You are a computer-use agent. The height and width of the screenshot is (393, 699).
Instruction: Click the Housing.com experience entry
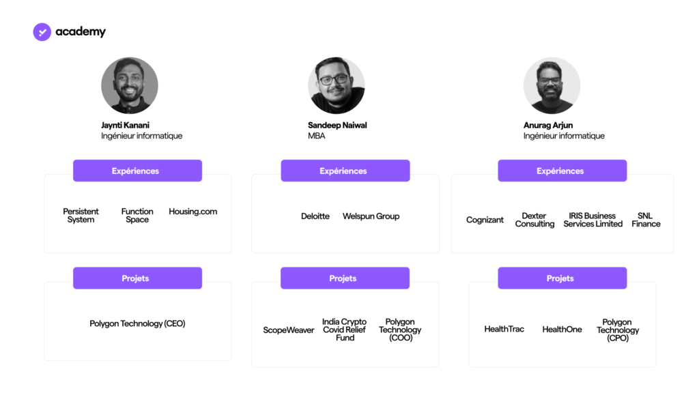(193, 212)
